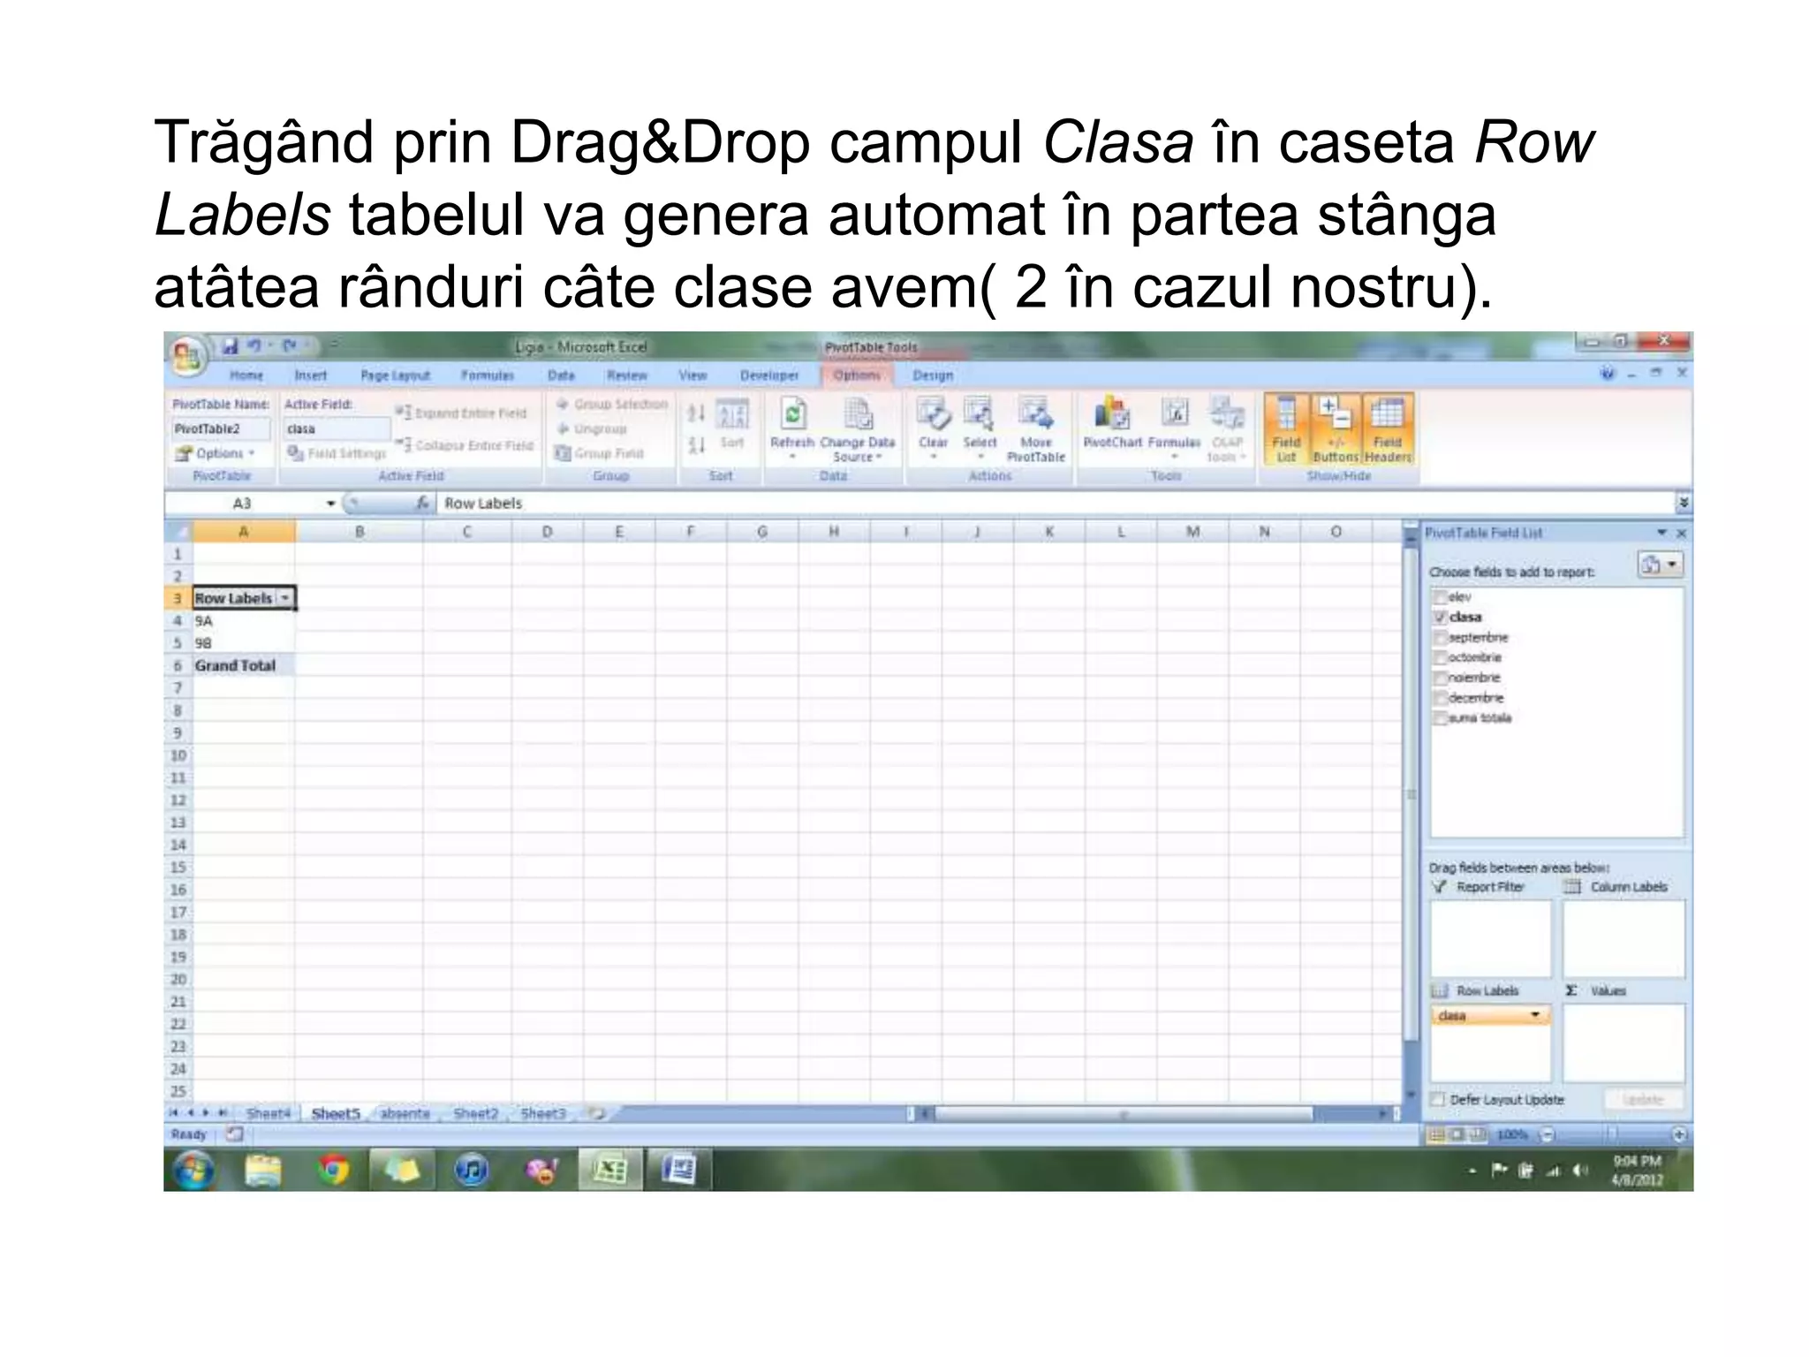Open the Row Labels filter dropdown
Image resolution: width=1809 pixels, height=1357 pixels.
285,598
